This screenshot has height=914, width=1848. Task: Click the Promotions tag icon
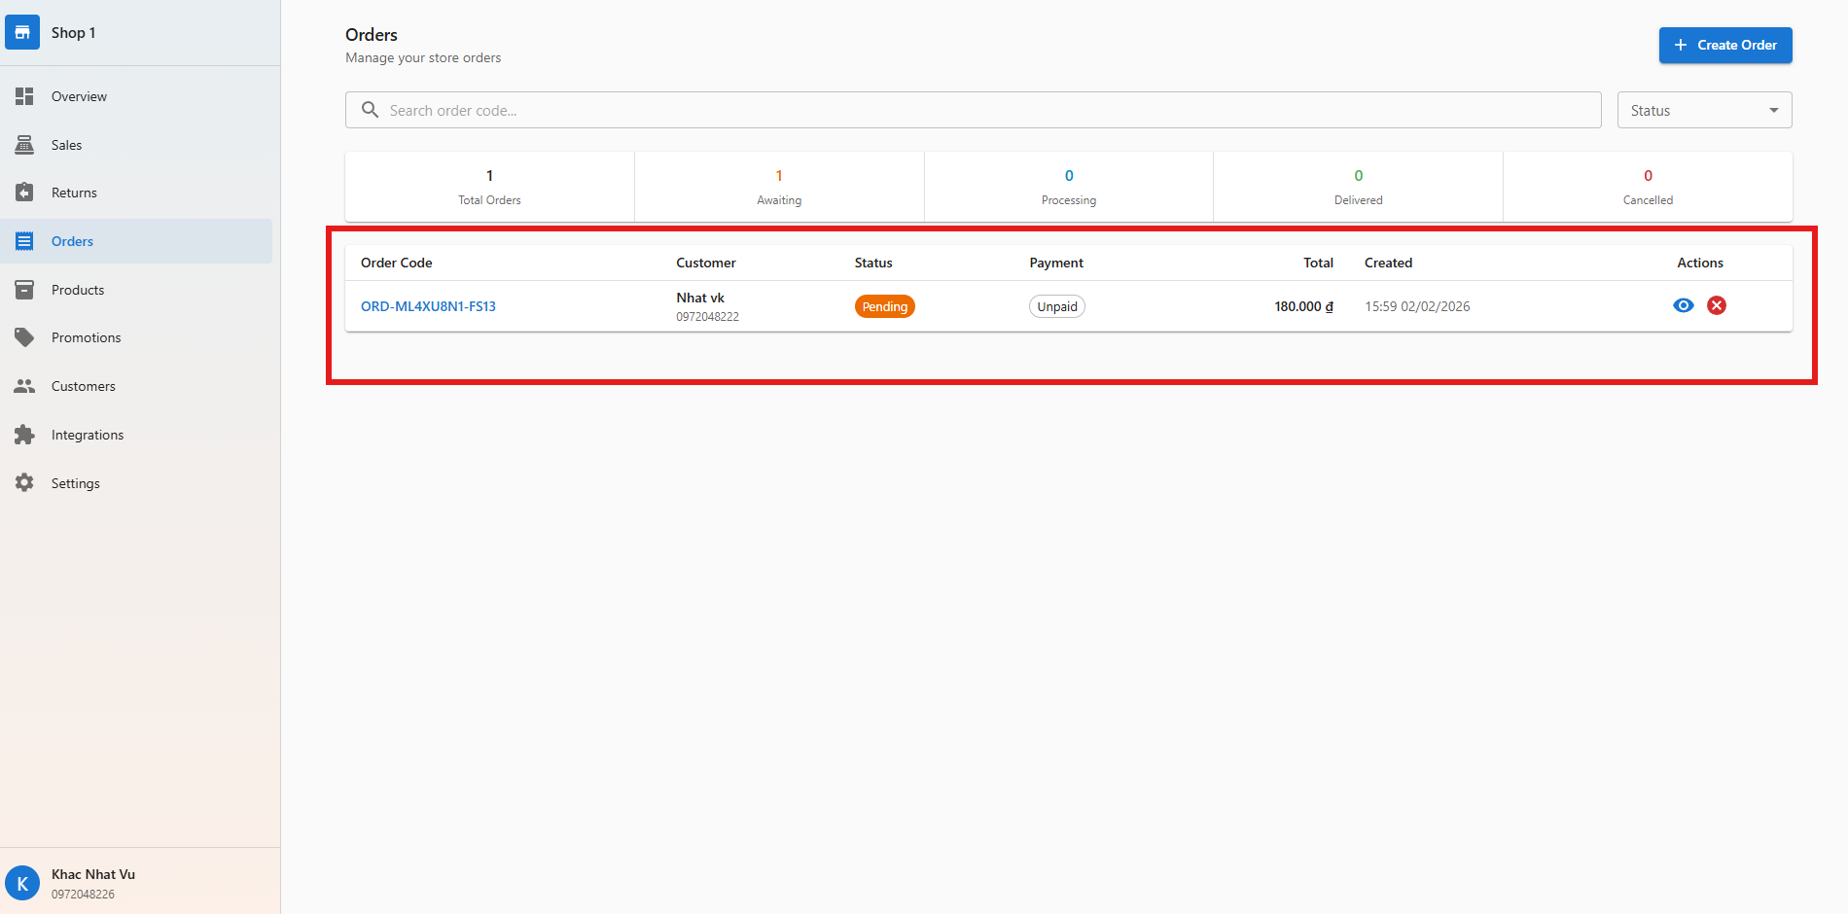(x=24, y=337)
